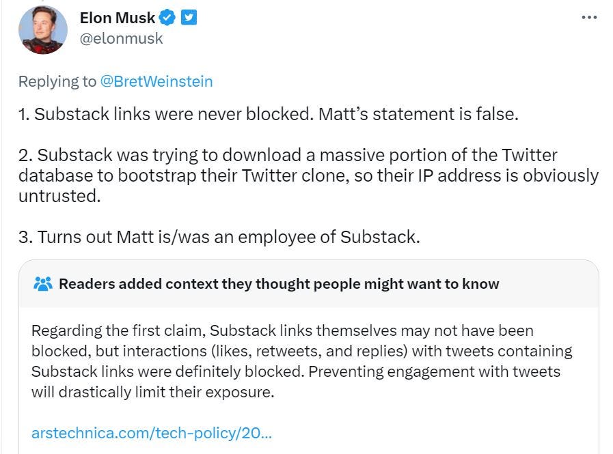Viewport: 613px width, 454px height.
Task: Click the phrase 'IP address' in tweet
Action: coord(459,175)
